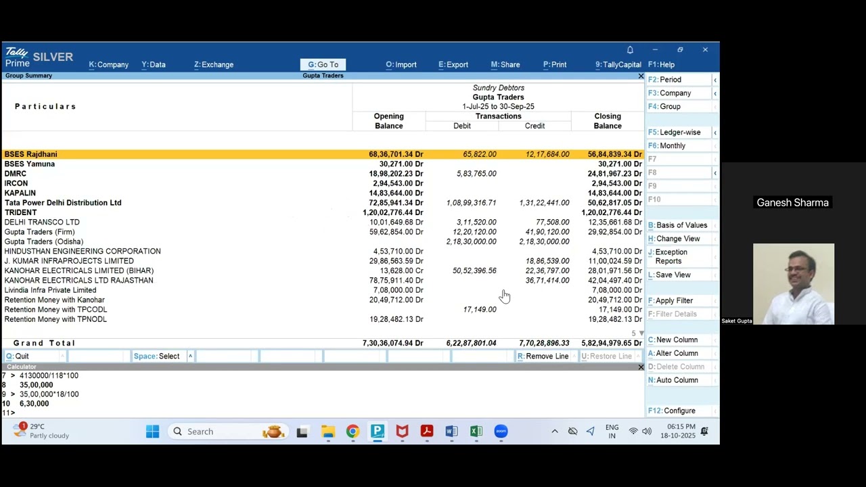Click F4: Group button
The height and width of the screenshot is (487, 866).
point(678,107)
